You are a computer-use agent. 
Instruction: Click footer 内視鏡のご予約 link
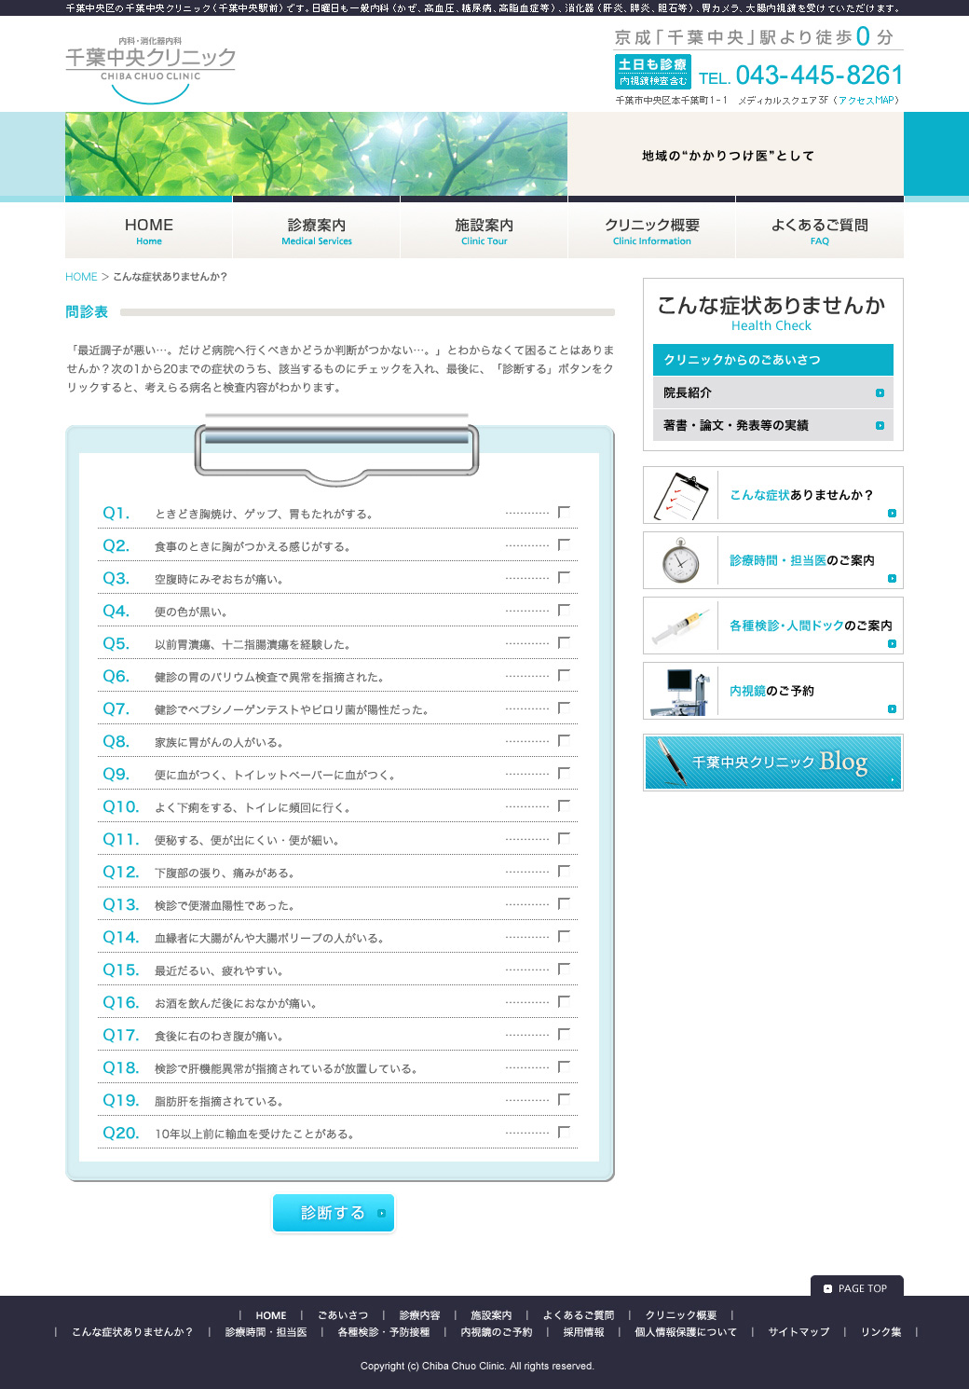coord(497,1332)
